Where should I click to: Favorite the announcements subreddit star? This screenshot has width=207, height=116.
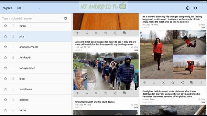coord(5,47)
